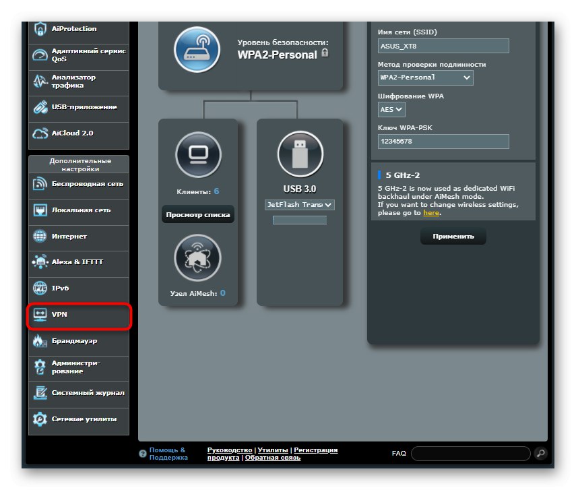The image size is (576, 490).
Task: Open the traffic analyzer icon
Action: coord(40,82)
